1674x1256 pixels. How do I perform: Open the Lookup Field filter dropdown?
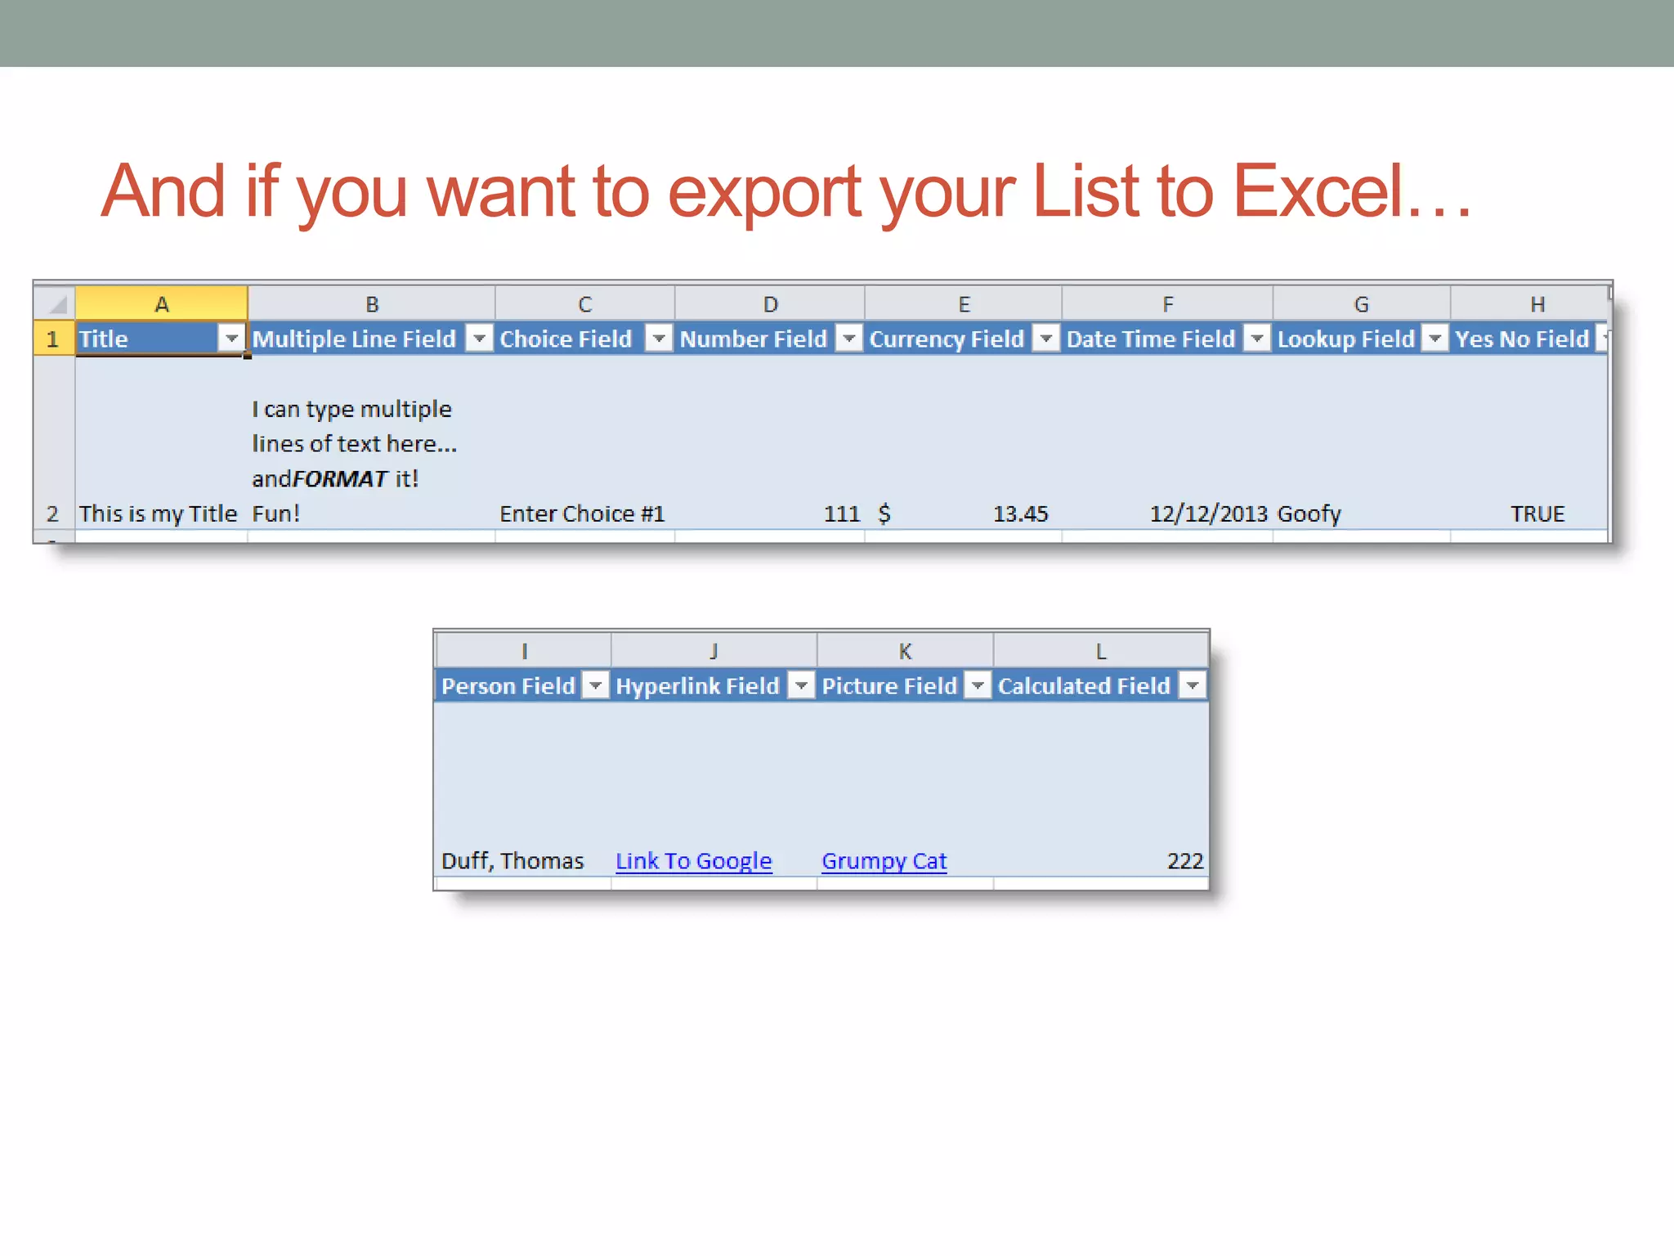1435,338
